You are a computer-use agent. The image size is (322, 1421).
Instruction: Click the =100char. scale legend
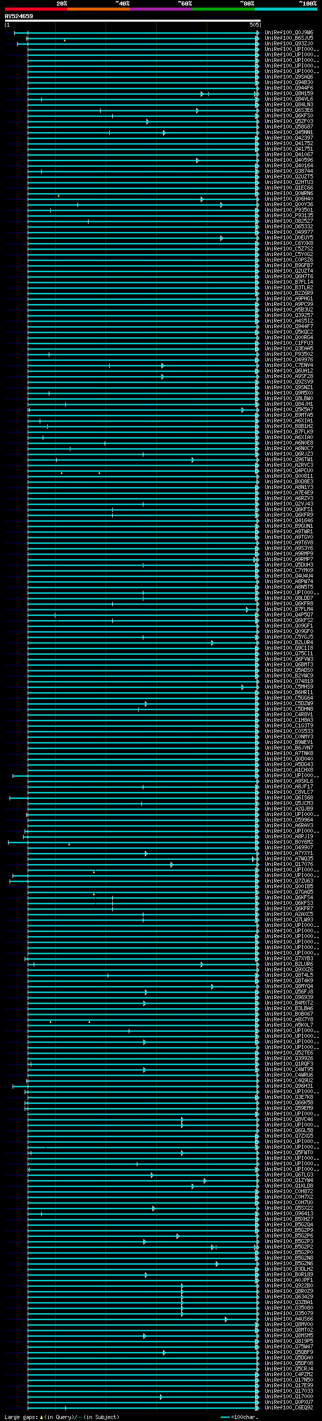click(x=239, y=1417)
